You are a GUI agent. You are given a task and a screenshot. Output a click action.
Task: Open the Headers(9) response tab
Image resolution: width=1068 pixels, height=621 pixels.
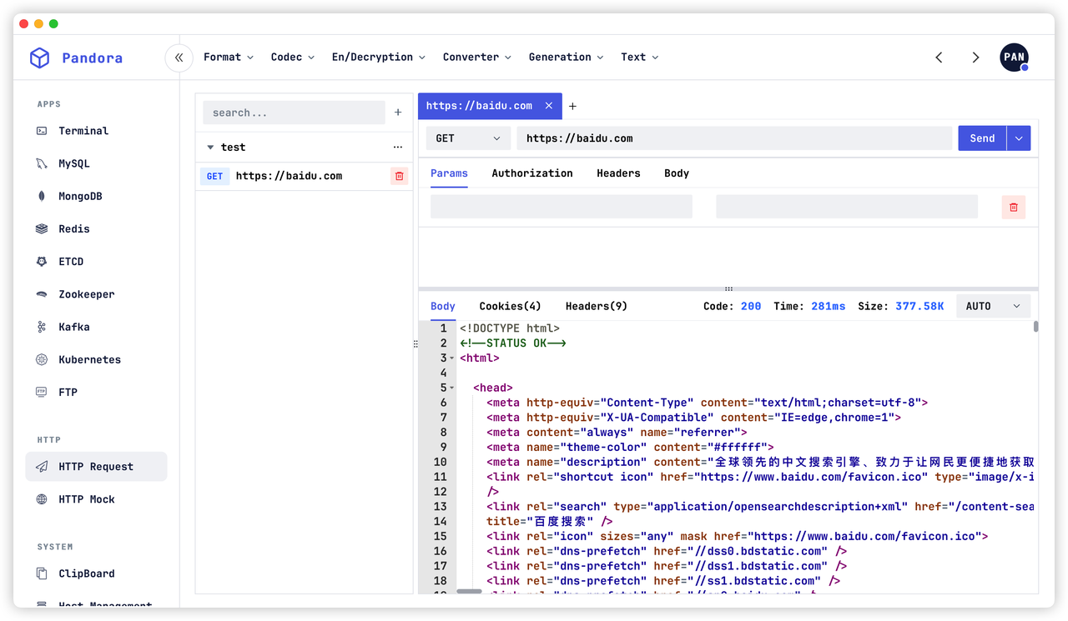tap(597, 306)
